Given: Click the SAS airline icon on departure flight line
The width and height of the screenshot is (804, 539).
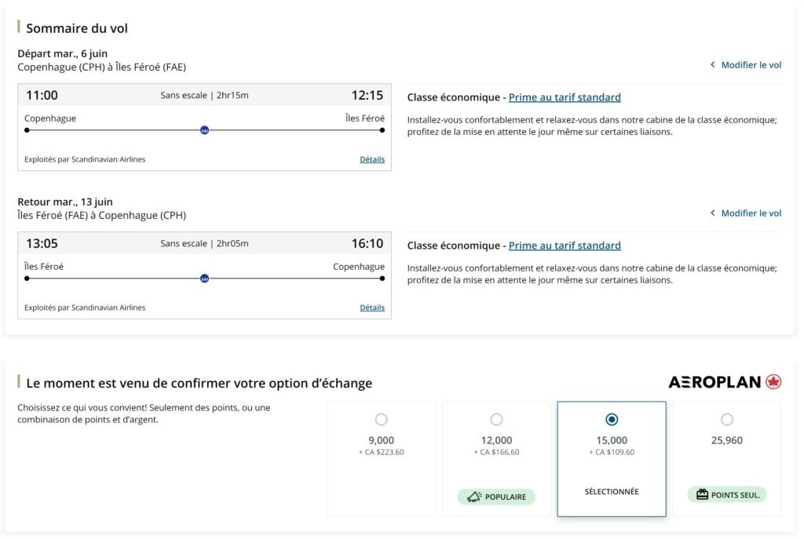Looking at the screenshot, I should pos(204,130).
